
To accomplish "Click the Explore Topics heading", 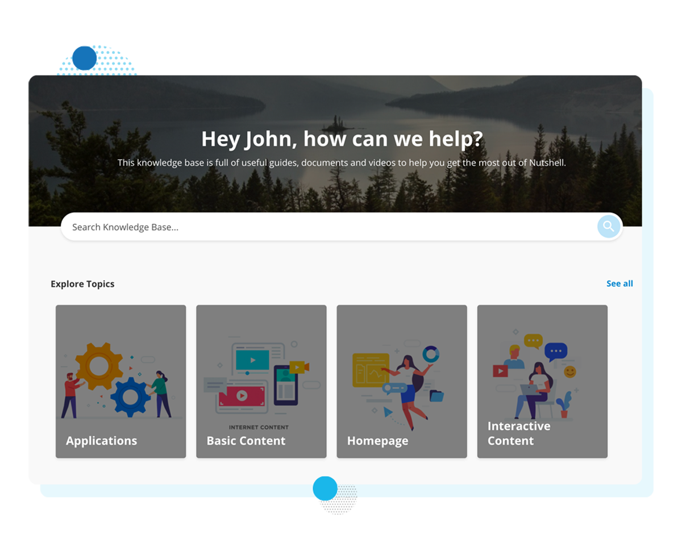I will pyautogui.click(x=82, y=283).
